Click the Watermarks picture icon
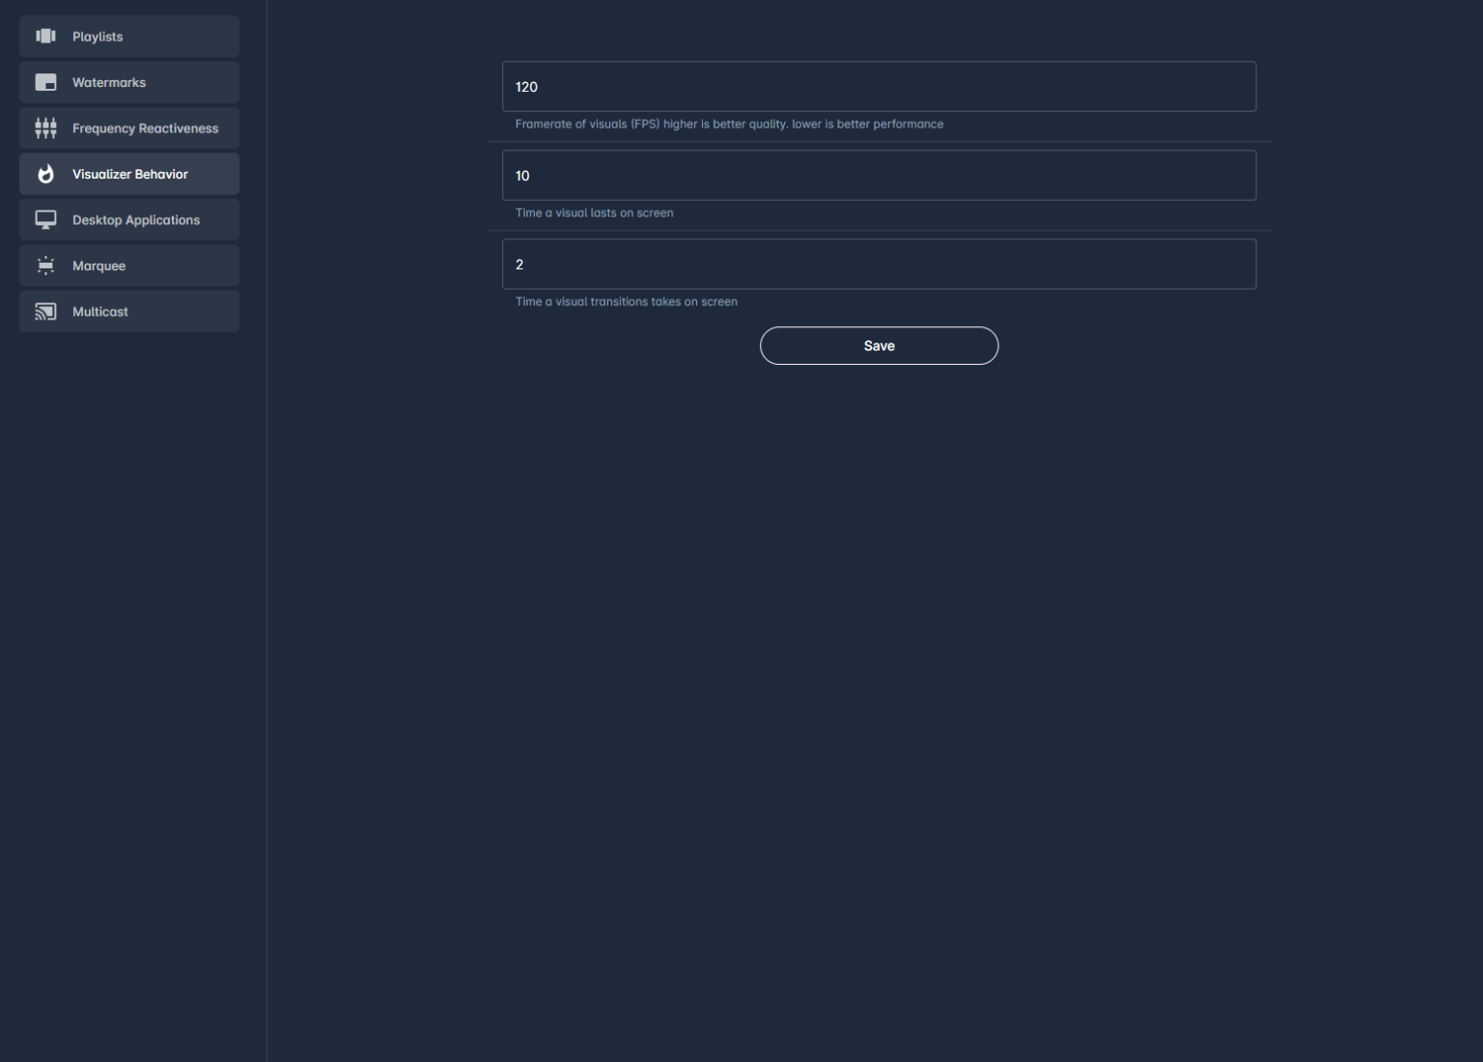1483x1062 pixels. pyautogui.click(x=45, y=83)
